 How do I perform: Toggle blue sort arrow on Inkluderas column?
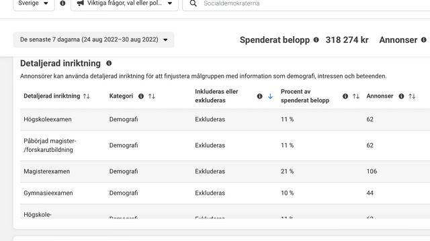[x=270, y=96]
